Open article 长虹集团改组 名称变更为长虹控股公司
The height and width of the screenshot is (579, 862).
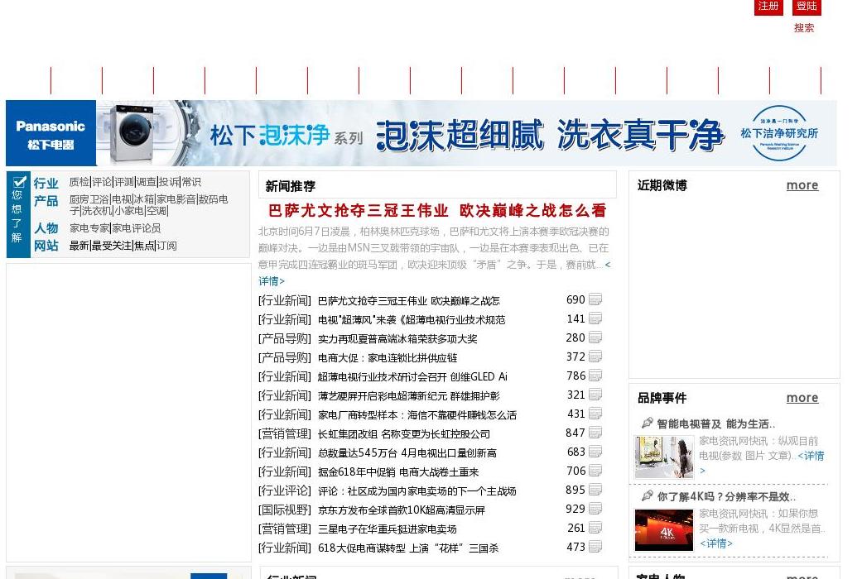click(x=403, y=434)
